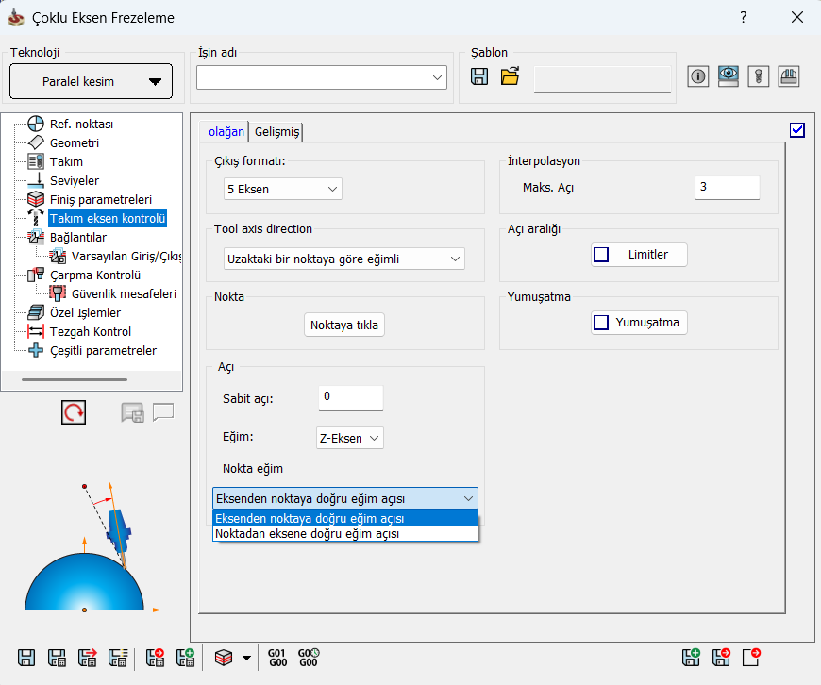Switch to the Gelişmiş tab
This screenshot has width=821, height=685.
[x=276, y=132]
